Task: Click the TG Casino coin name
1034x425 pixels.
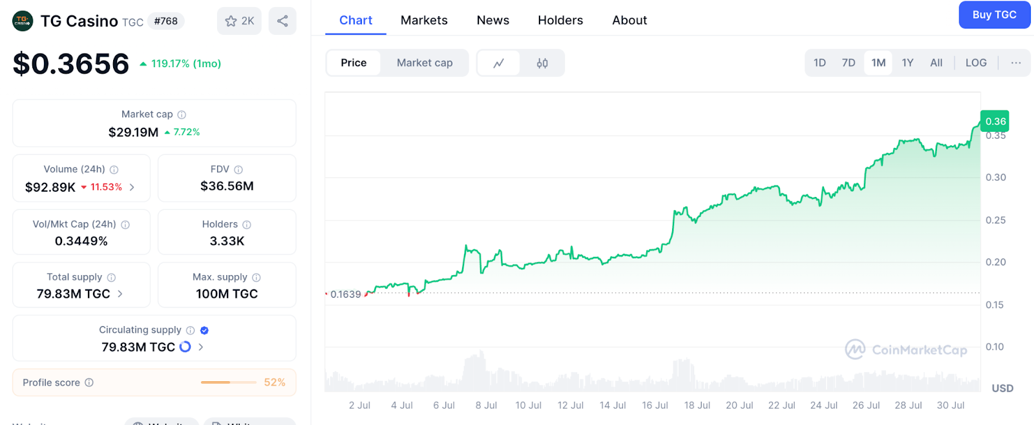Action: 79,21
